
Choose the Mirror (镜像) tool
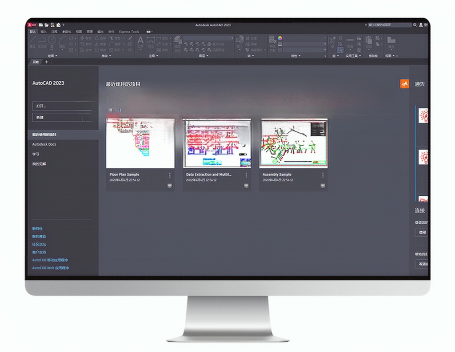(100, 44)
